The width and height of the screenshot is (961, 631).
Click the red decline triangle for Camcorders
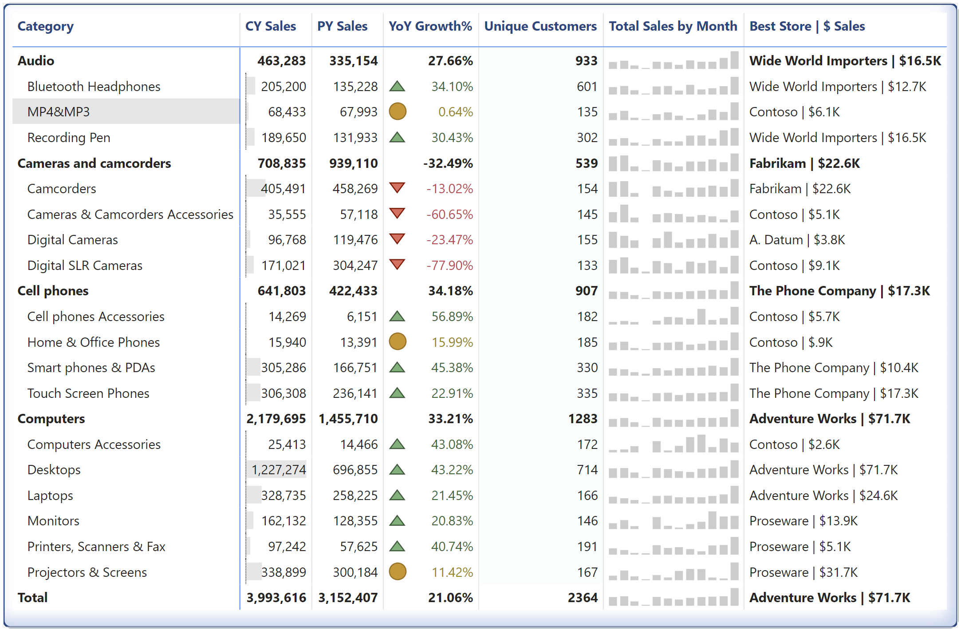point(398,188)
